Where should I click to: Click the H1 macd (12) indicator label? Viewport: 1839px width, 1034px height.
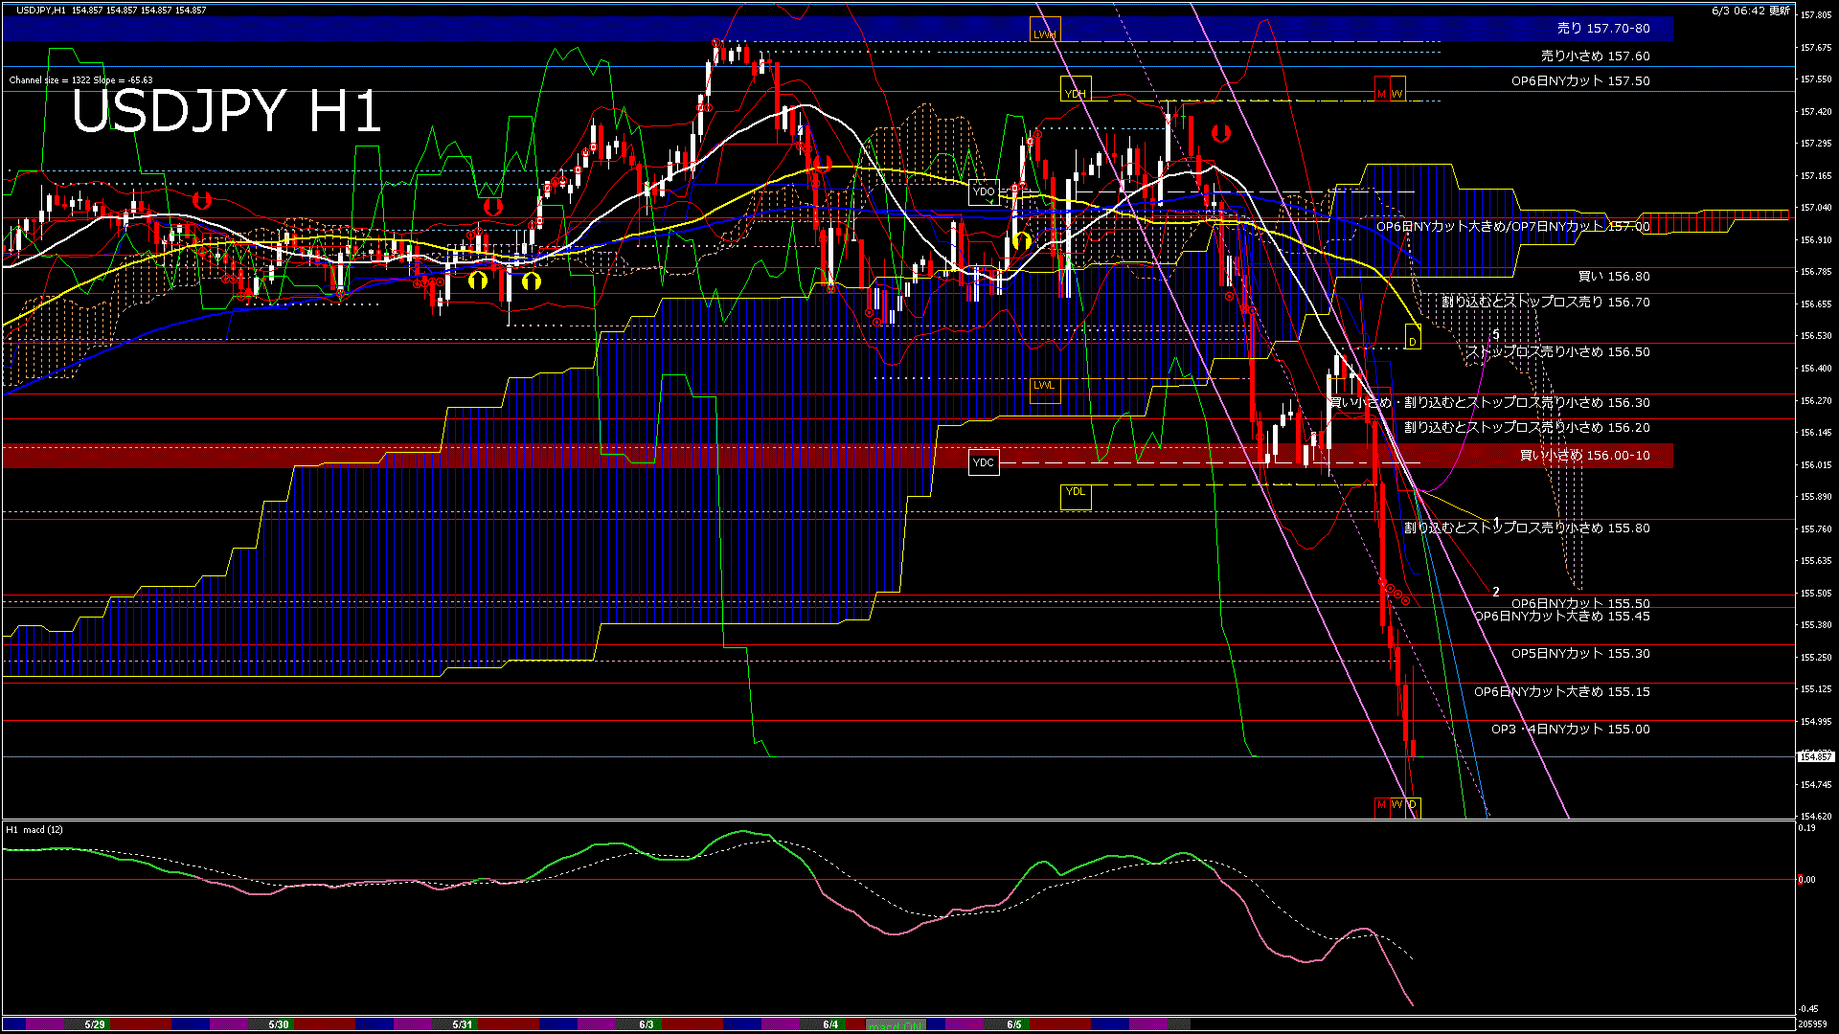point(34,829)
